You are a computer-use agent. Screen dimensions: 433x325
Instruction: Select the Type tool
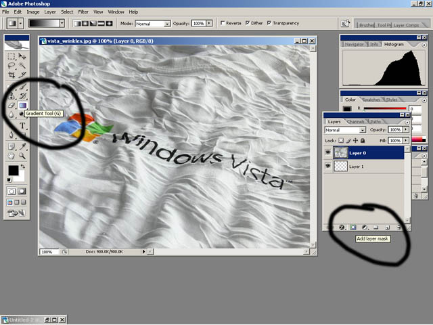click(x=22, y=125)
